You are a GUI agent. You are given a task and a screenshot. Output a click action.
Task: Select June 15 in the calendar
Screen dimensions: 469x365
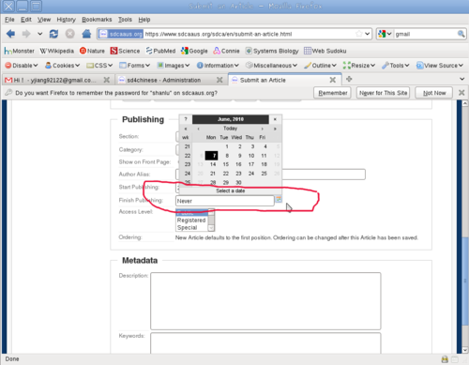225,164
